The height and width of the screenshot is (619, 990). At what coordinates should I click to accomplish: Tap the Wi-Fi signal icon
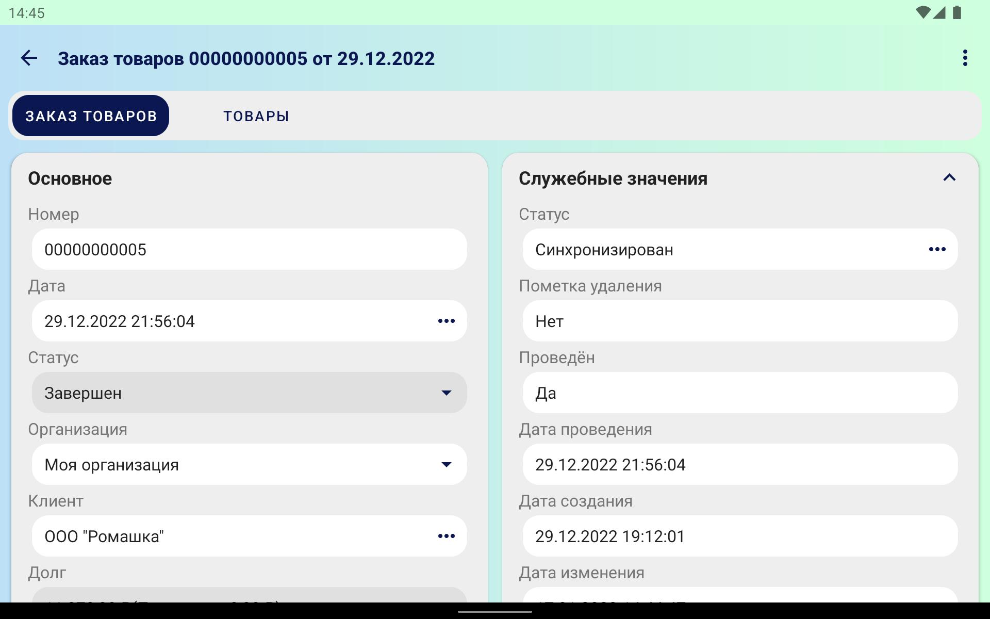922,12
